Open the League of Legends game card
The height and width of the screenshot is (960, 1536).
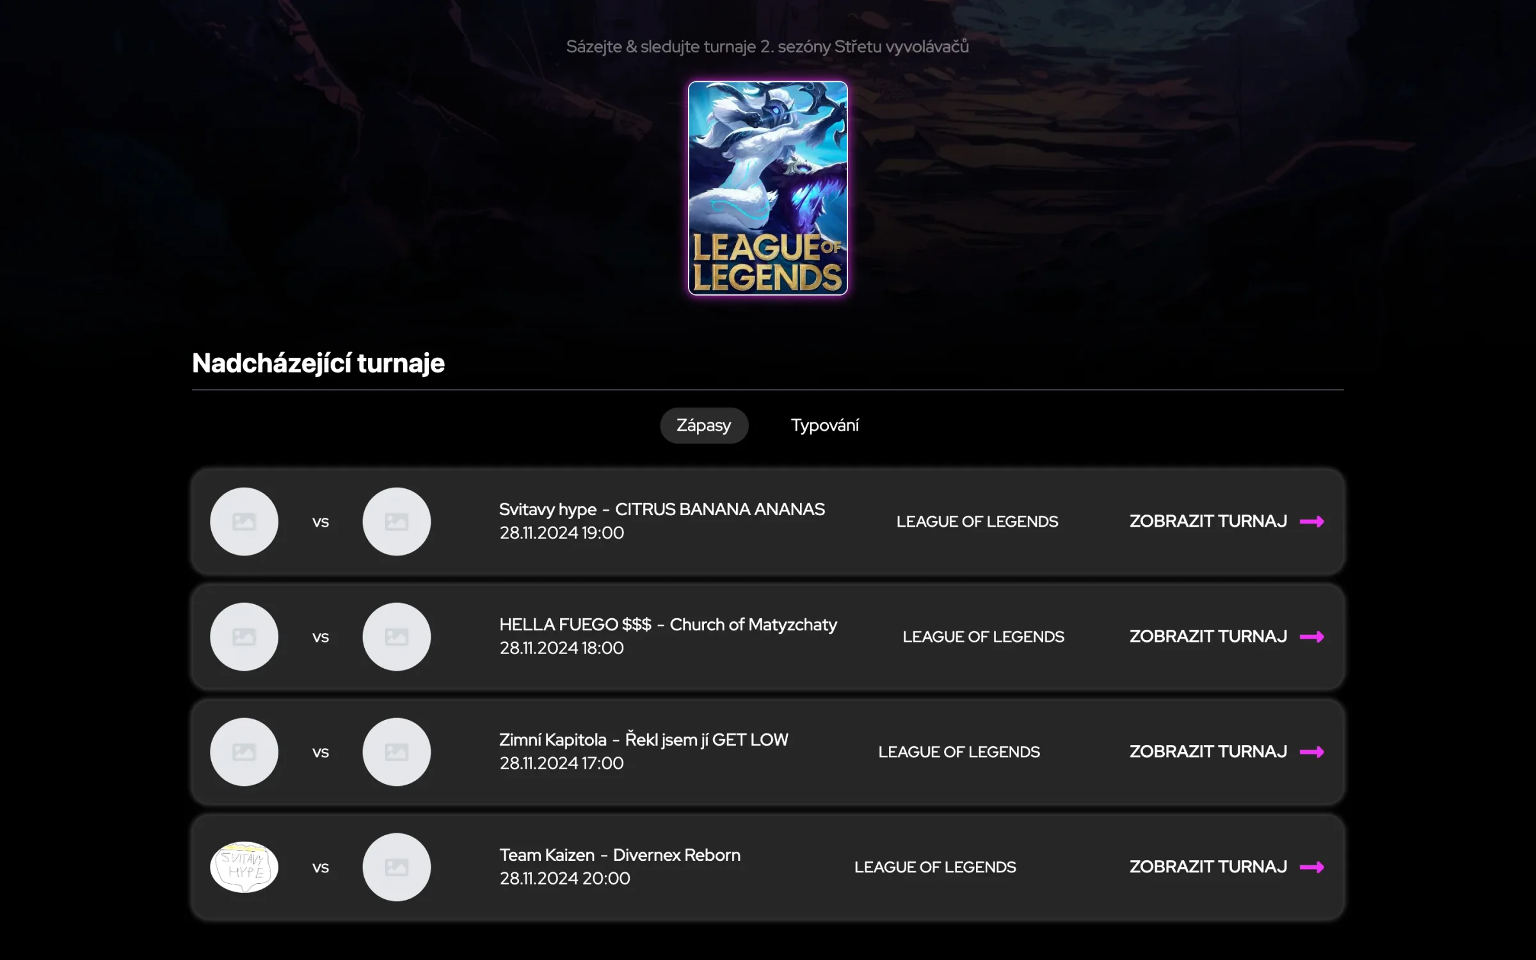click(x=767, y=188)
